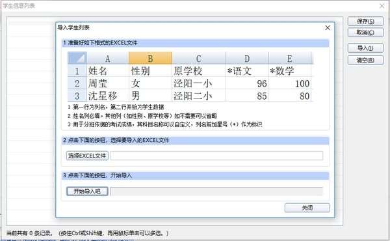Click the 关闭 button in dialog

click(x=307, y=208)
